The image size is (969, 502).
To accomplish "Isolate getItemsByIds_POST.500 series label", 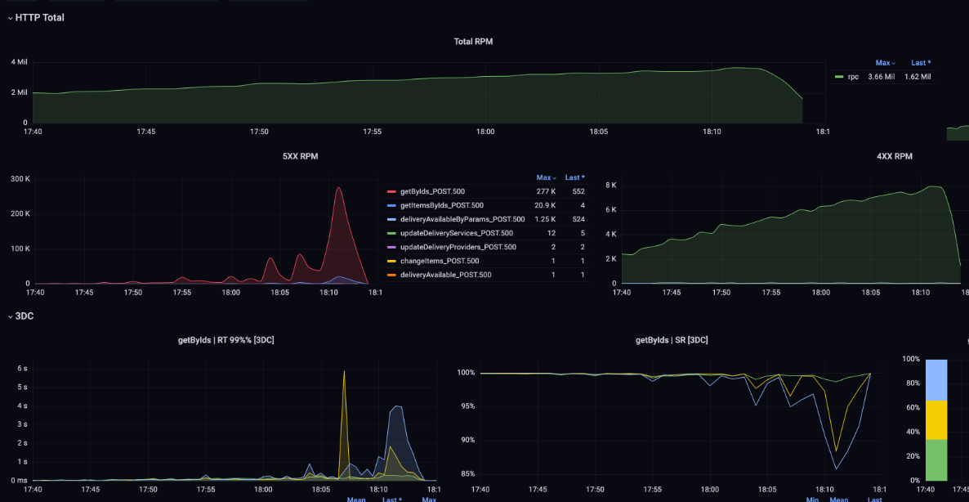I will tap(441, 205).
